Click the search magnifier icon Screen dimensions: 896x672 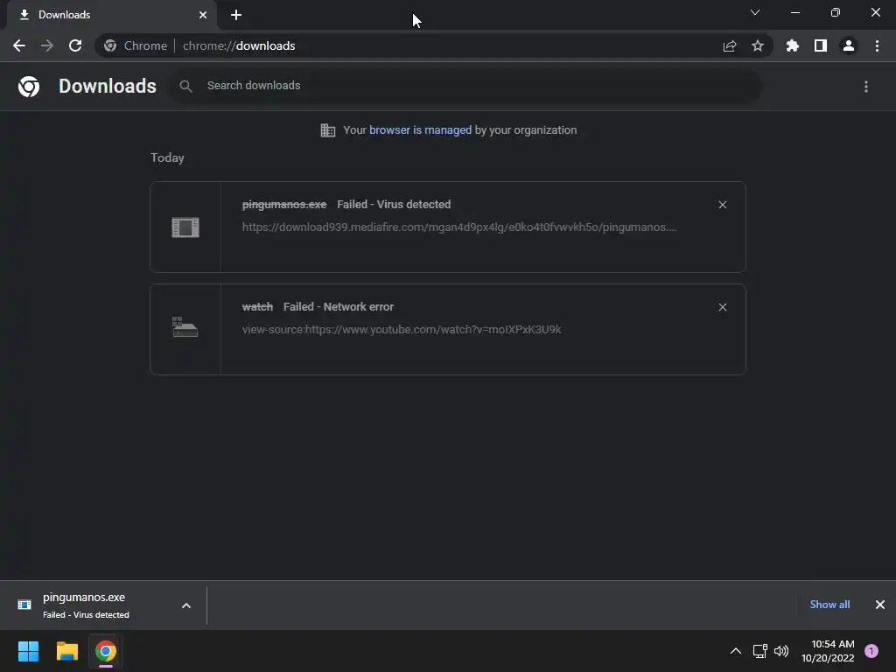pyautogui.click(x=185, y=87)
